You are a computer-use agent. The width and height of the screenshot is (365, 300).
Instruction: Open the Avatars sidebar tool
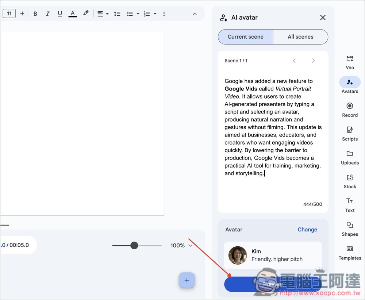(x=350, y=85)
